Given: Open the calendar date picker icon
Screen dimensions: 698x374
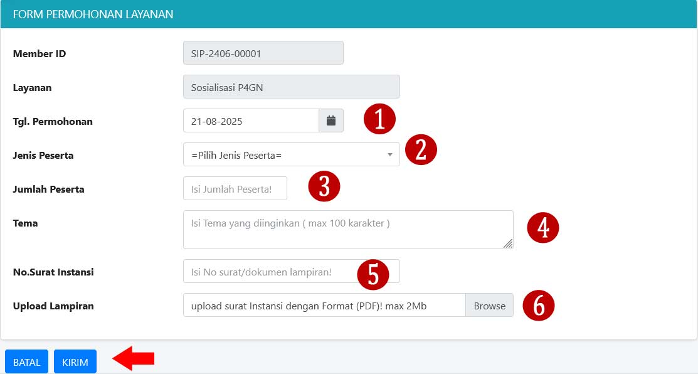Looking at the screenshot, I should [331, 120].
